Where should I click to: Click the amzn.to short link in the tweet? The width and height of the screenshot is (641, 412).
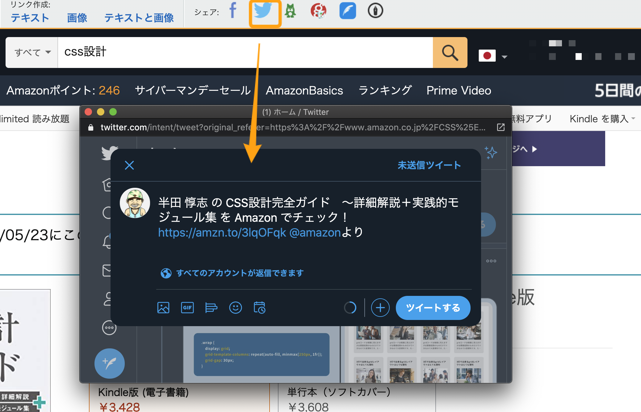pos(222,233)
